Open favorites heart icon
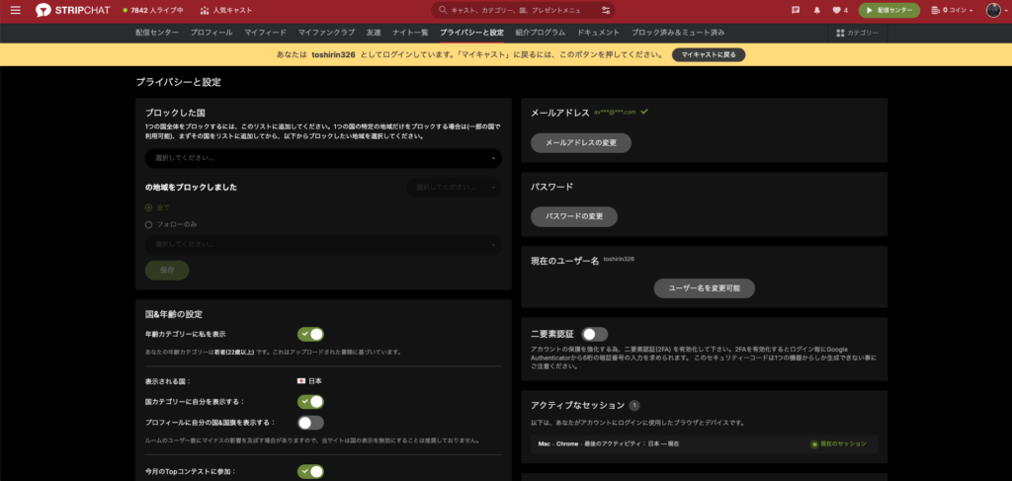This screenshot has width=1012, height=481. 836,10
